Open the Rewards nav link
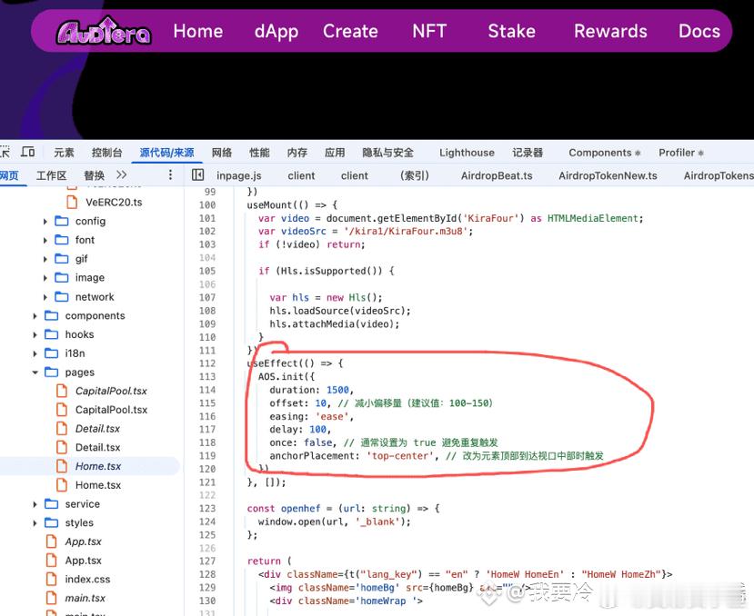This screenshot has height=616, width=754. click(610, 31)
